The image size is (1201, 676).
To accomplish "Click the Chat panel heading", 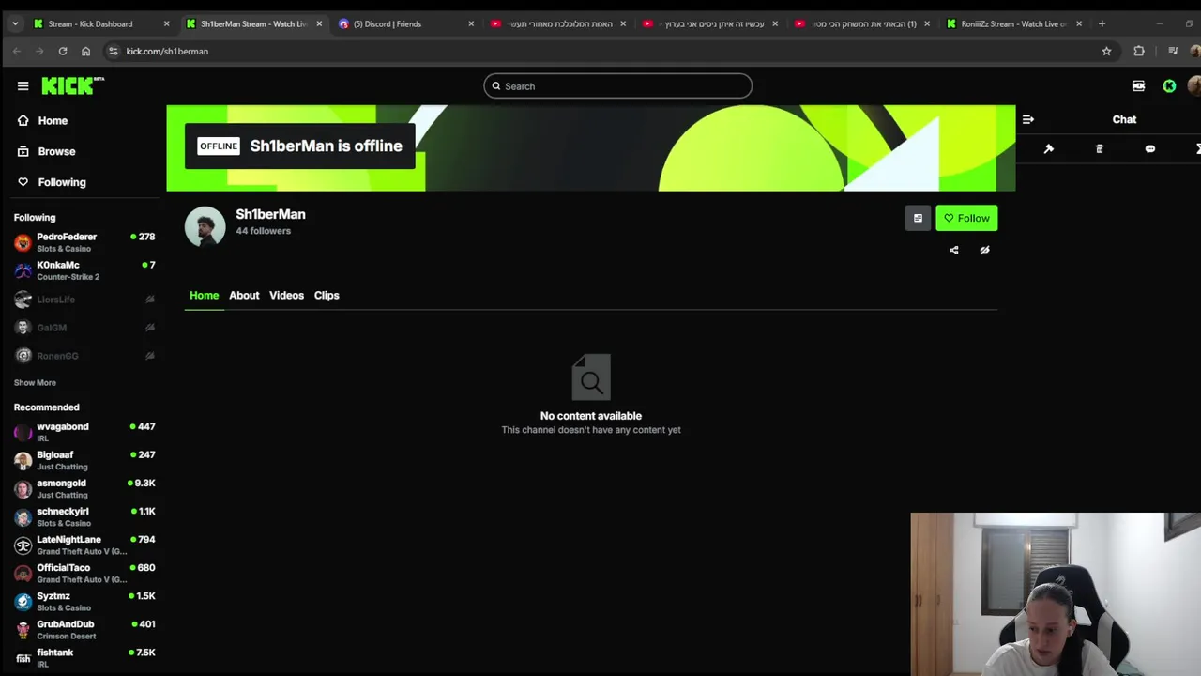I will [1124, 119].
